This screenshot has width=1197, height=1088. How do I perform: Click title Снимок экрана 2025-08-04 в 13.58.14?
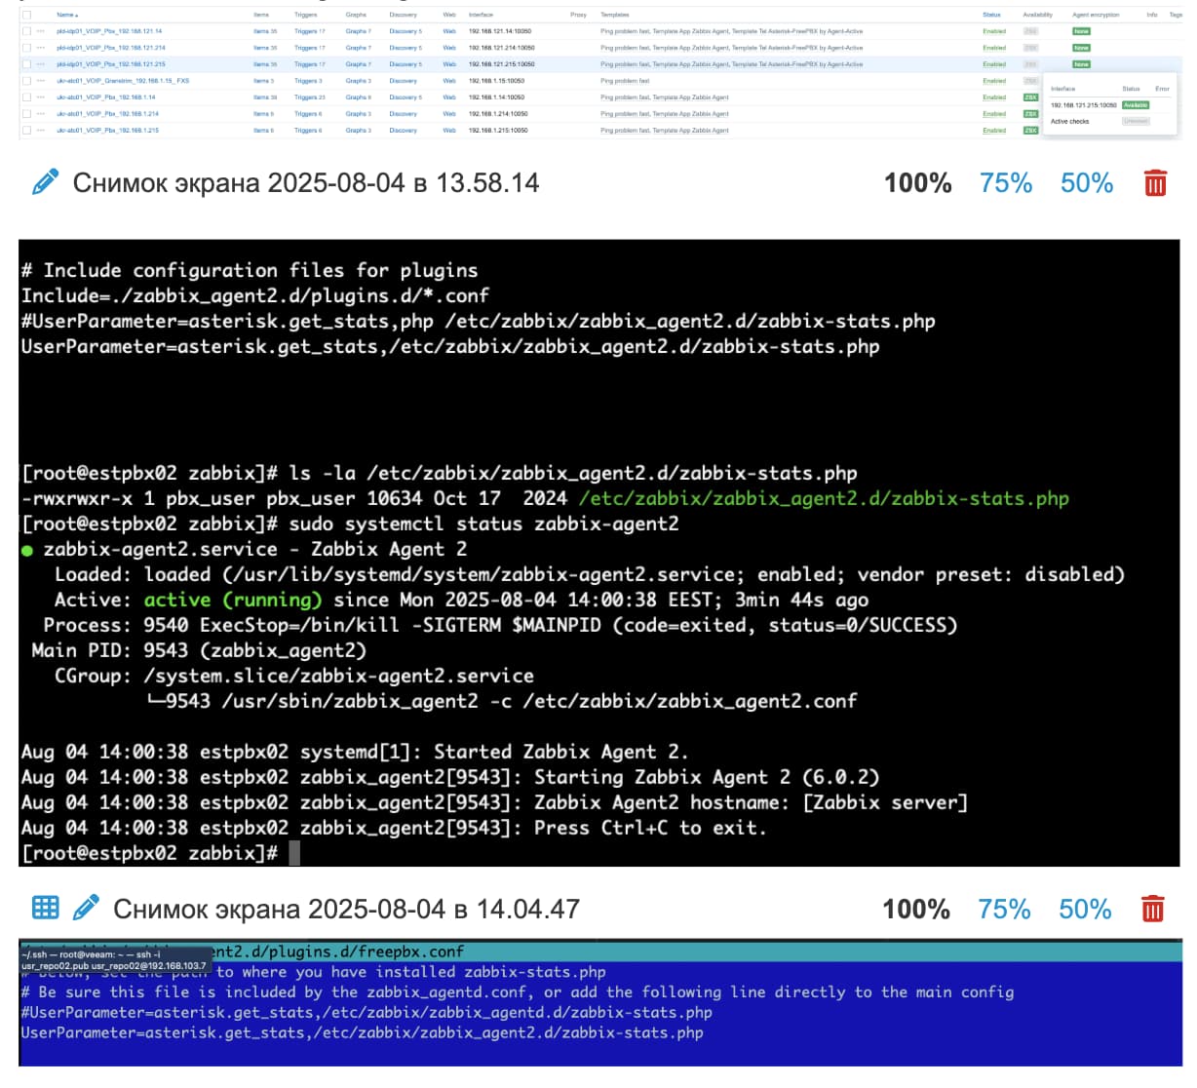click(306, 182)
